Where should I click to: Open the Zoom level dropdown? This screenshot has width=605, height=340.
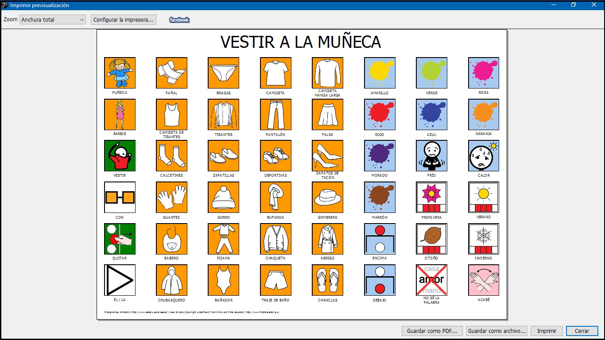[x=52, y=19]
